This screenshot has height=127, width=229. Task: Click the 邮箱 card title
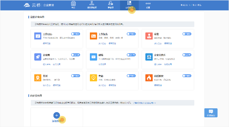tap(101, 55)
